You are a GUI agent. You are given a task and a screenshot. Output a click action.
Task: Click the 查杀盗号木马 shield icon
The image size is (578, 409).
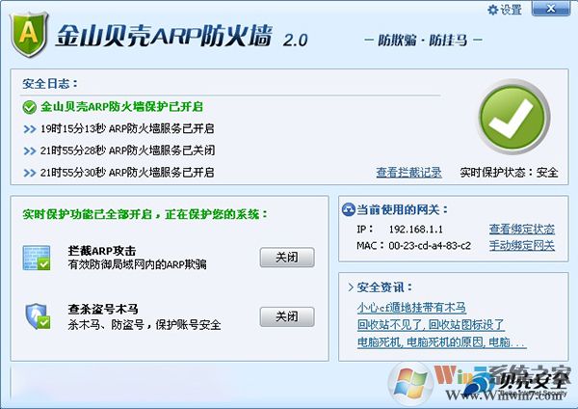coord(38,316)
